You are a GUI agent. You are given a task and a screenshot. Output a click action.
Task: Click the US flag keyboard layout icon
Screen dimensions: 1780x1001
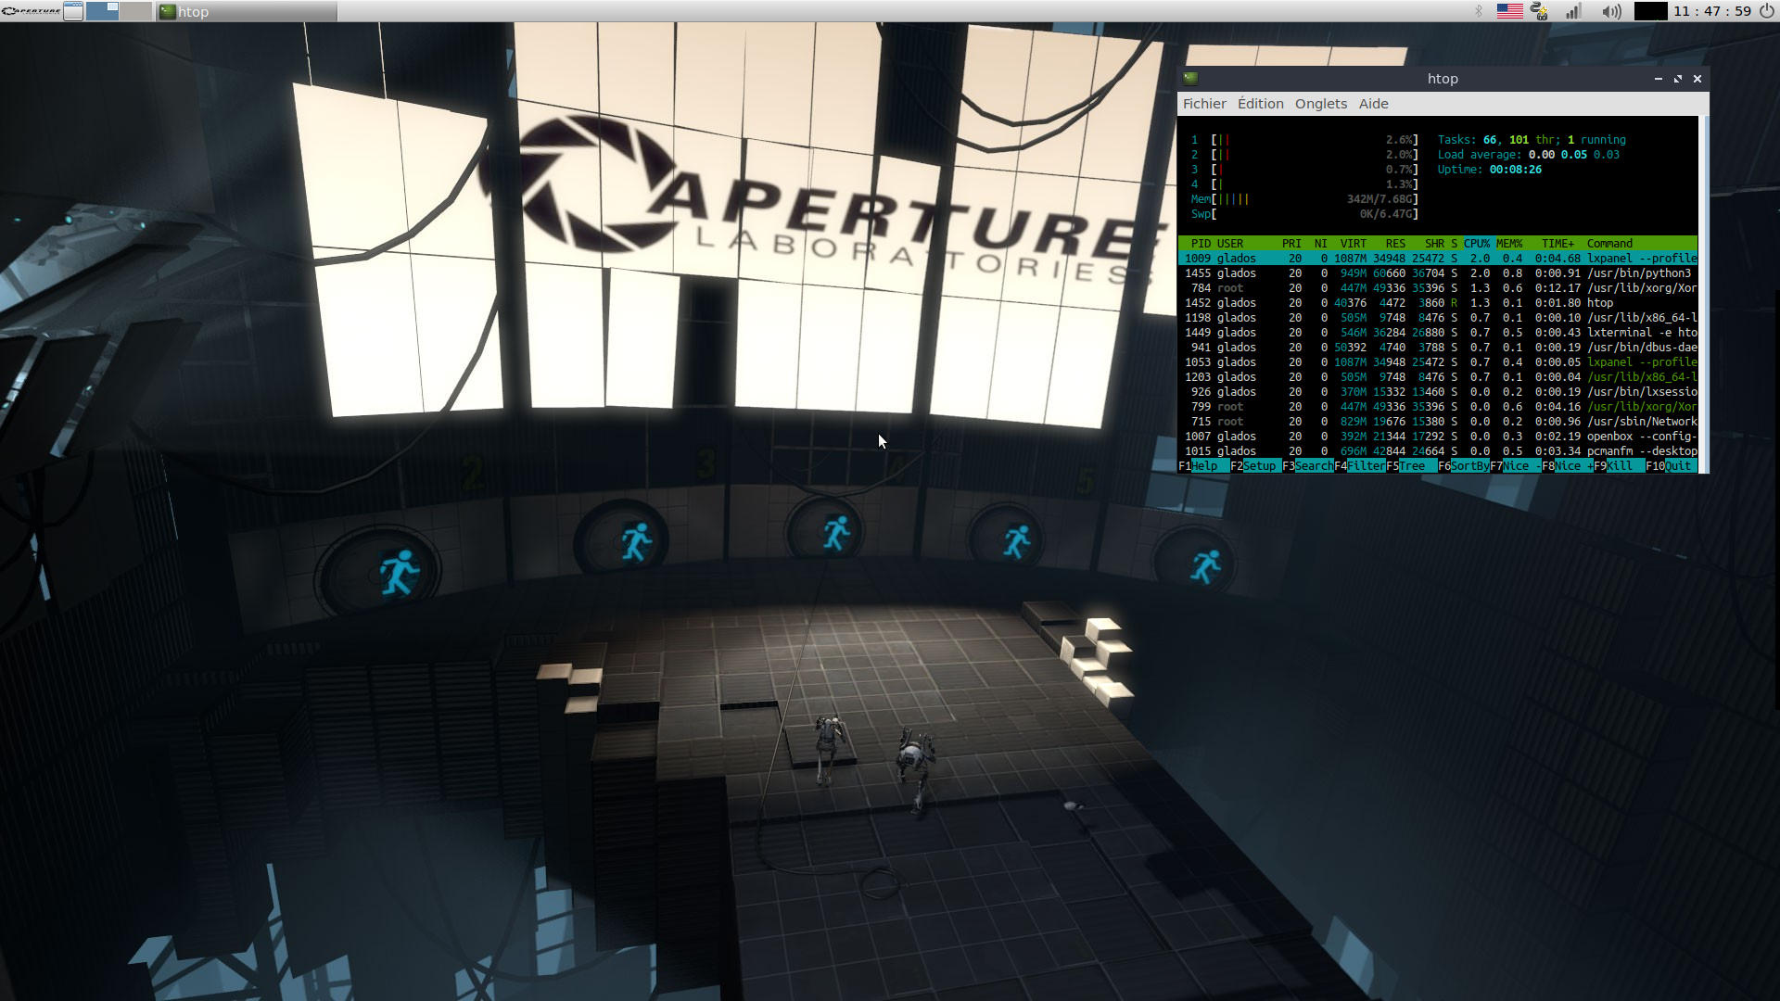[x=1509, y=11]
